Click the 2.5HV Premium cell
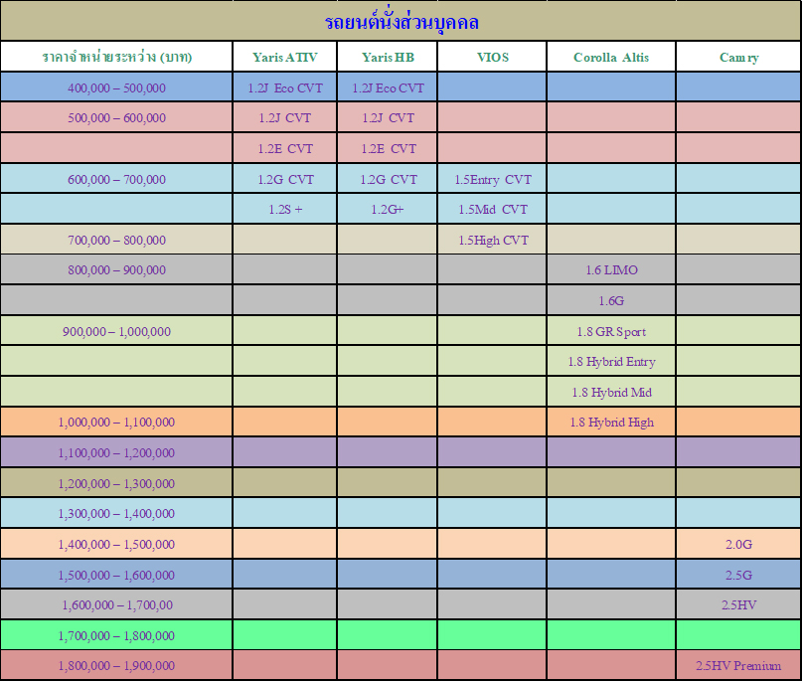Viewport: 803px width, 682px height. click(738, 665)
